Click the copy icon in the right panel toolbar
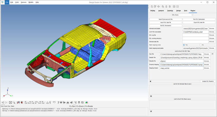The height and width of the screenshot is (117, 217). click(x=163, y=6)
